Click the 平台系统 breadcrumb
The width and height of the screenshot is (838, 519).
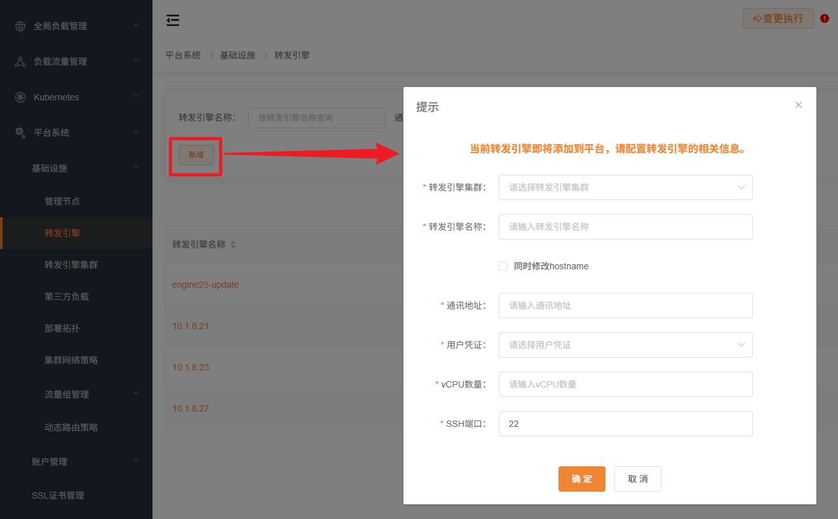183,55
